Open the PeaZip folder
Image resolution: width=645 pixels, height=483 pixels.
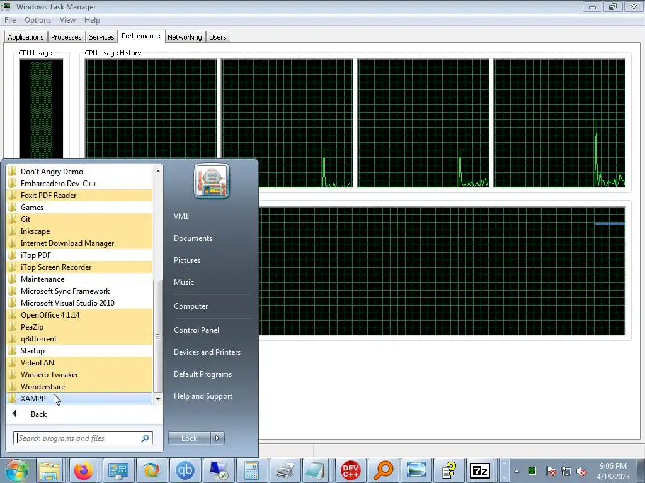coord(79,327)
